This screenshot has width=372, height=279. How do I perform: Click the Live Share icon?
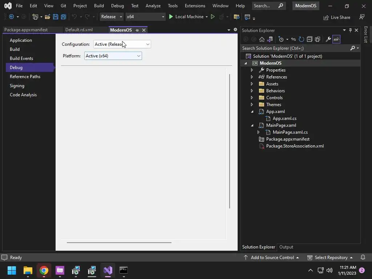point(326,17)
